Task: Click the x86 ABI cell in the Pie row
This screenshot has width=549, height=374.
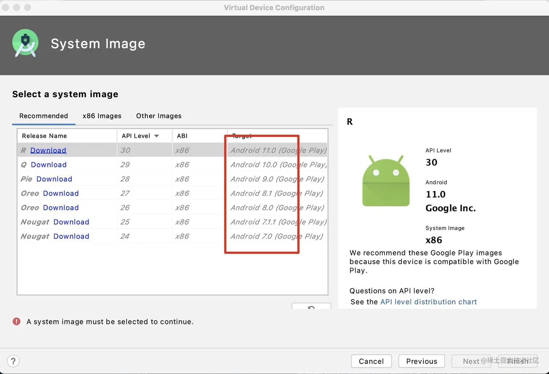Action: [182, 179]
